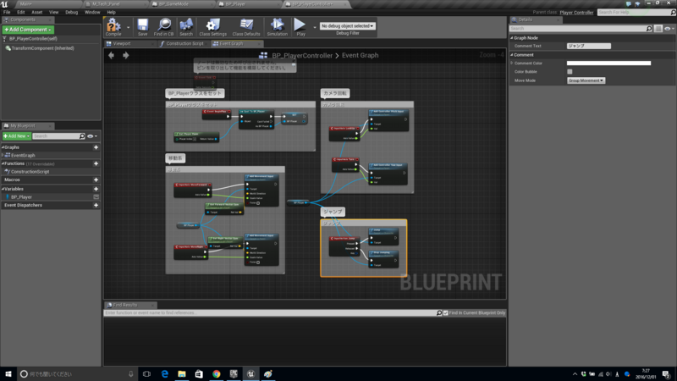Click the Play toolbar button
Screen dimensions: 677x381
(x=300, y=27)
